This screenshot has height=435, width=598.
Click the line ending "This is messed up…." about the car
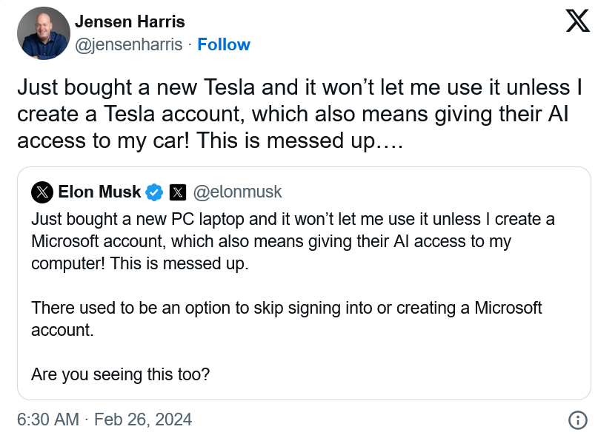[209, 140]
